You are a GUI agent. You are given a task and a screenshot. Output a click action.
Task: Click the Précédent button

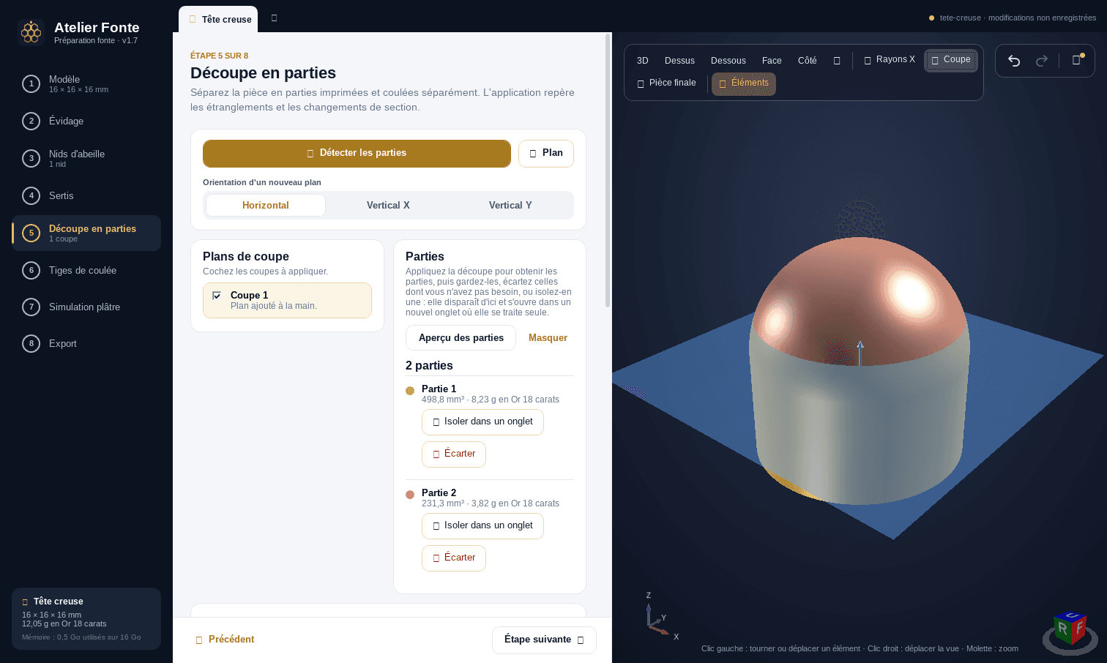click(x=225, y=640)
